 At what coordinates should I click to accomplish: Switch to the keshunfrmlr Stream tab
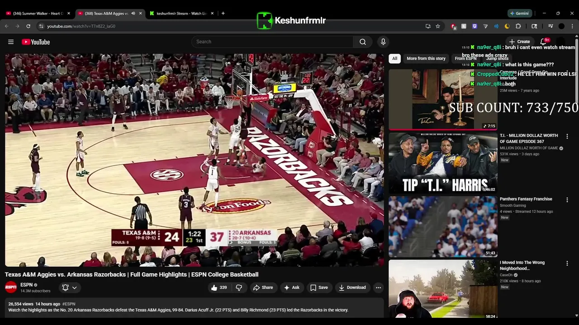(x=181, y=13)
